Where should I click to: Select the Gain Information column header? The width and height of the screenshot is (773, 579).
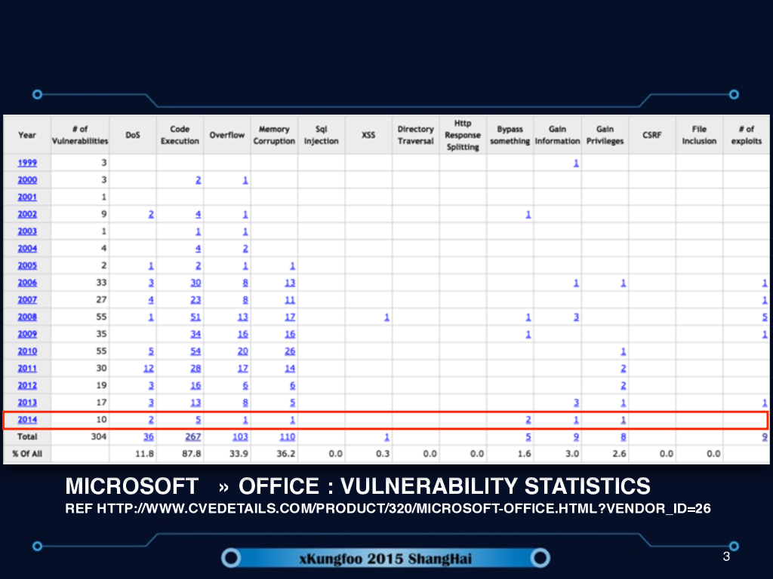point(558,135)
